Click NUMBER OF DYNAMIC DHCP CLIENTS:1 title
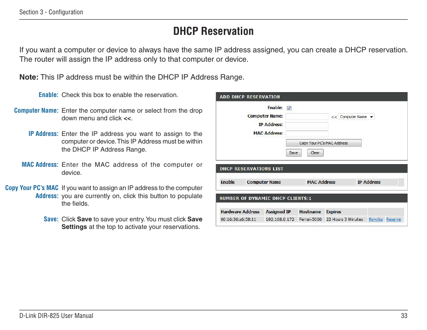The height and width of the screenshot is (330, 427). click(265, 199)
